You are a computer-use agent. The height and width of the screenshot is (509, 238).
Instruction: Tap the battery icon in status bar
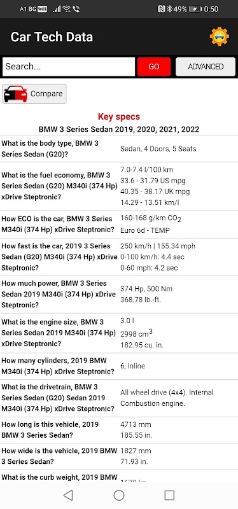tap(195, 9)
